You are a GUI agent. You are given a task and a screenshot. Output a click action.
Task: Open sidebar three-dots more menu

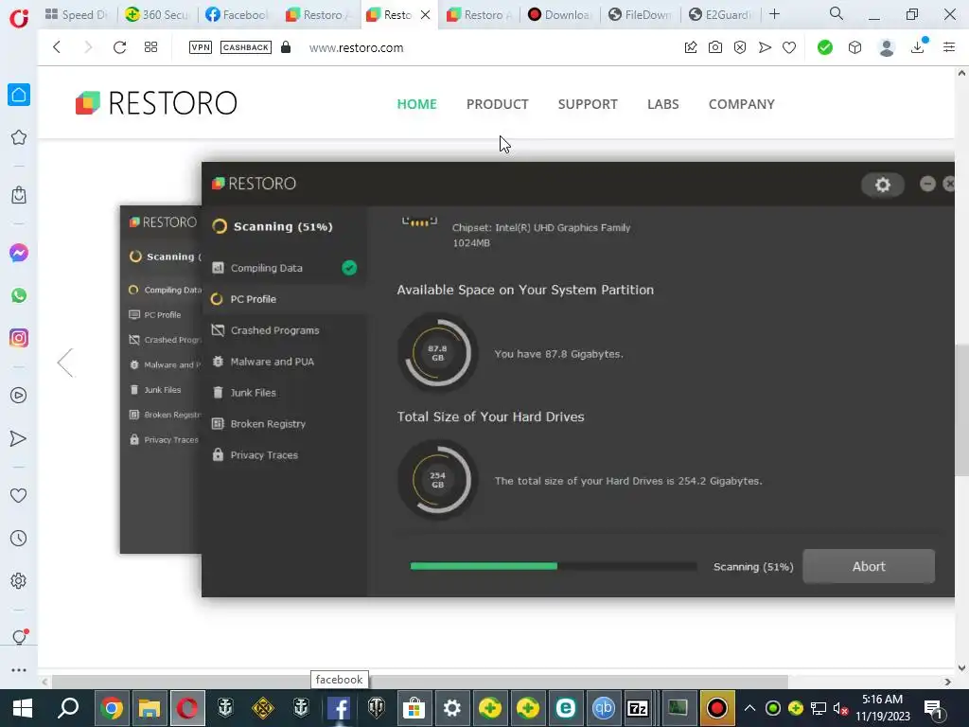click(19, 669)
